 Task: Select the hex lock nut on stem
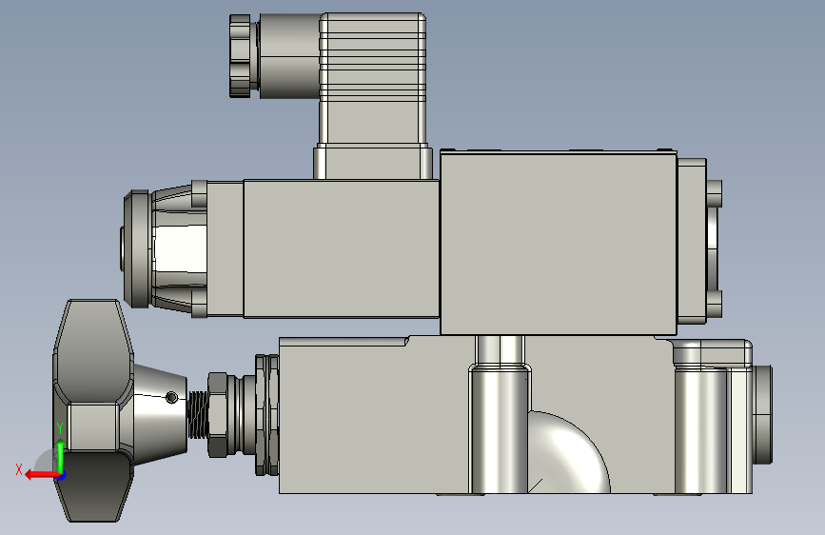click(218, 414)
